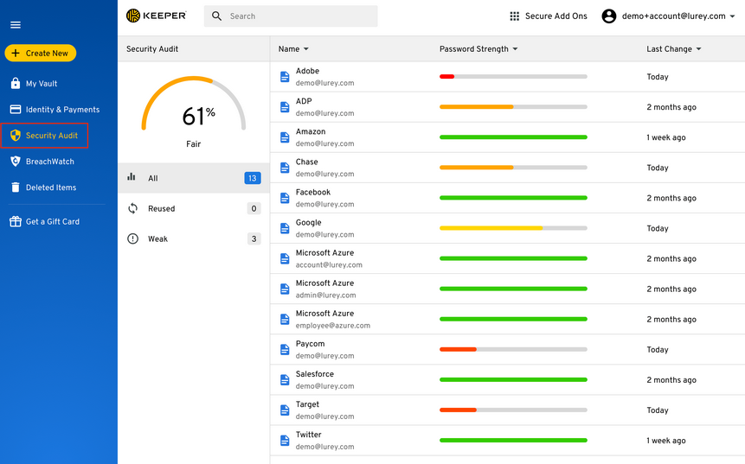Viewport: 745px width, 464px height.
Task: Click the Target record file icon
Action: point(285,410)
